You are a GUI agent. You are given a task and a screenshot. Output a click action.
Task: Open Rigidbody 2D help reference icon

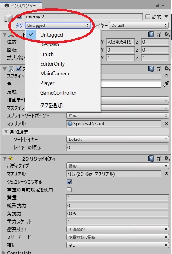point(151,158)
